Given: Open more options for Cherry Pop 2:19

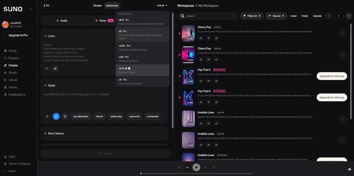Looking at the screenshot, I should tap(342, 55).
